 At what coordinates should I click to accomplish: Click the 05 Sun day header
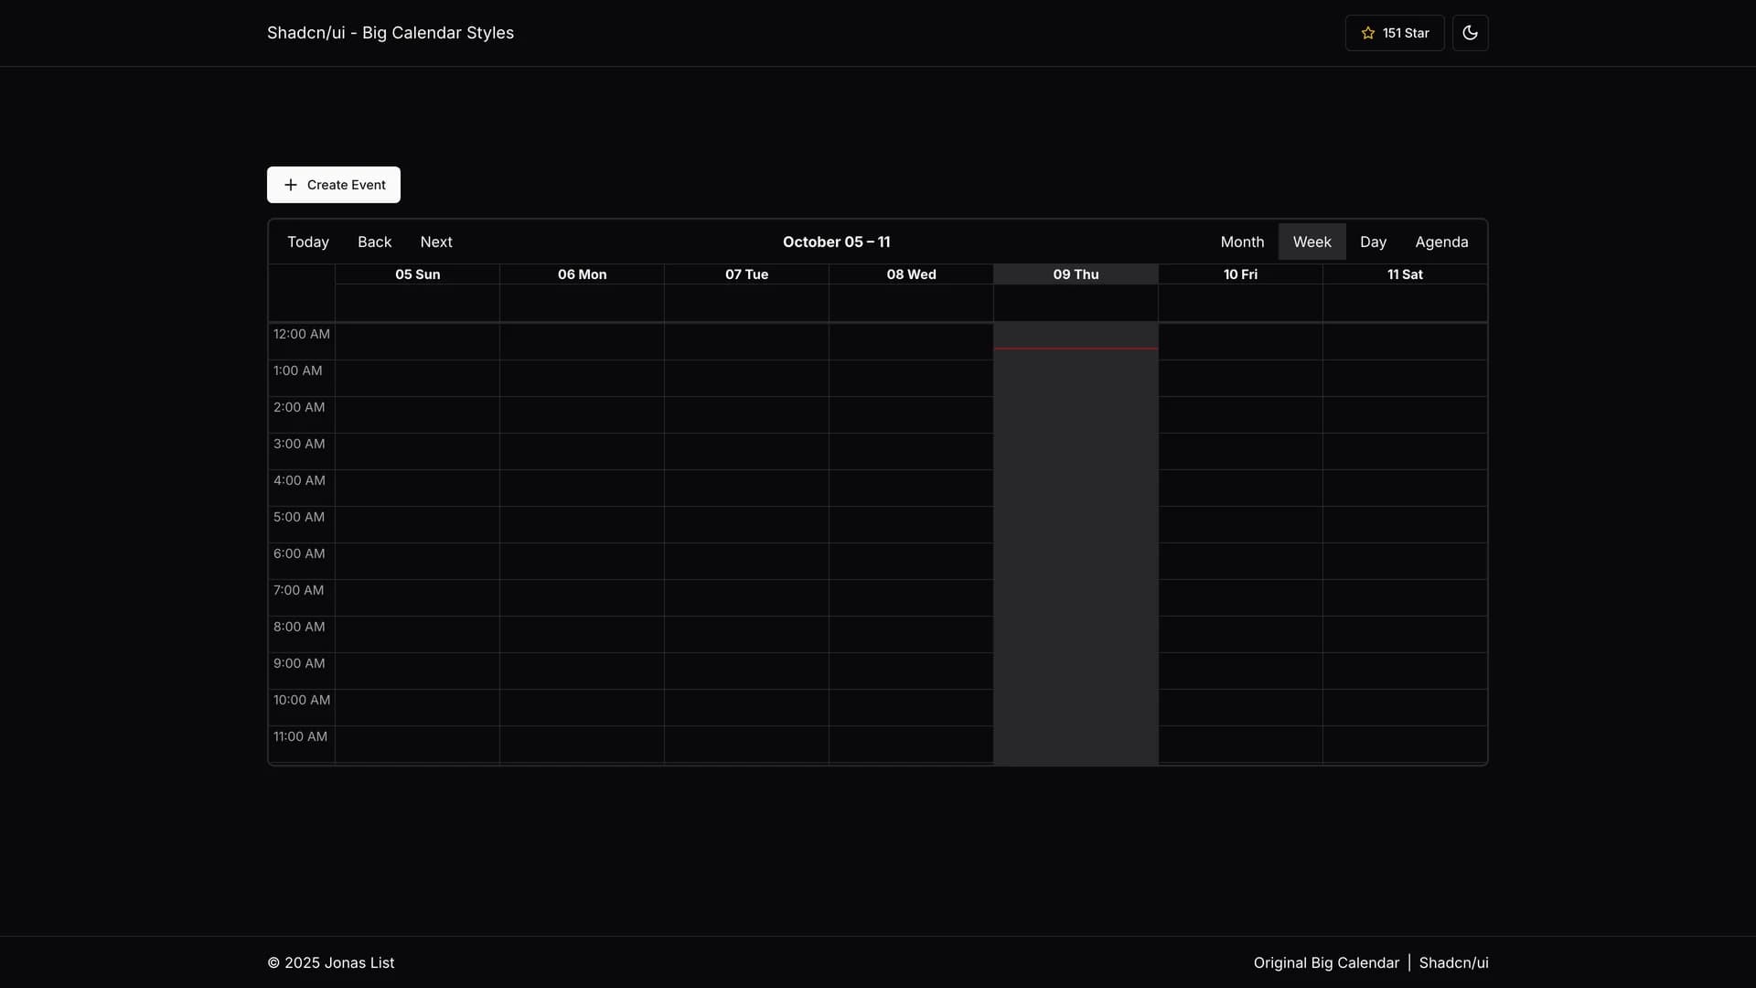tap(417, 274)
